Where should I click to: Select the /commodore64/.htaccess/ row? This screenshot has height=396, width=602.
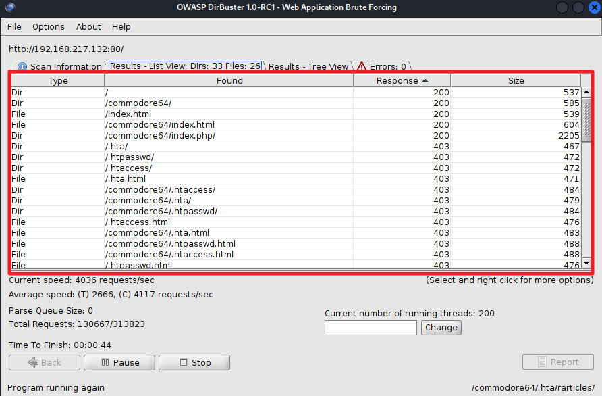(x=296, y=189)
